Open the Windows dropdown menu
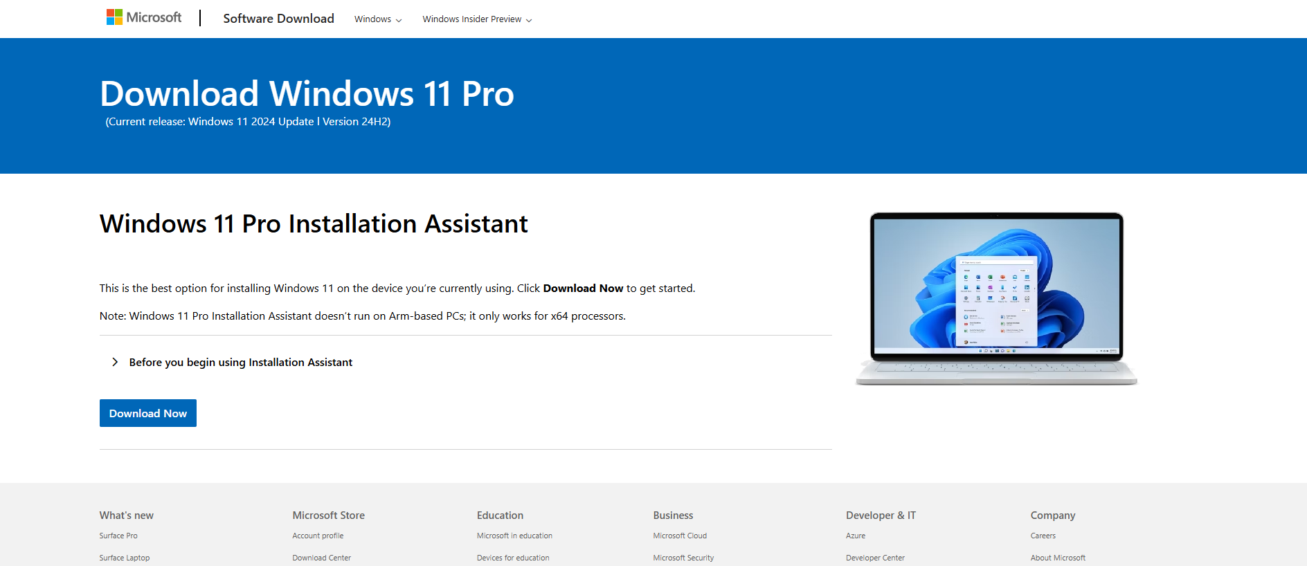Image resolution: width=1307 pixels, height=566 pixels. coord(378,19)
